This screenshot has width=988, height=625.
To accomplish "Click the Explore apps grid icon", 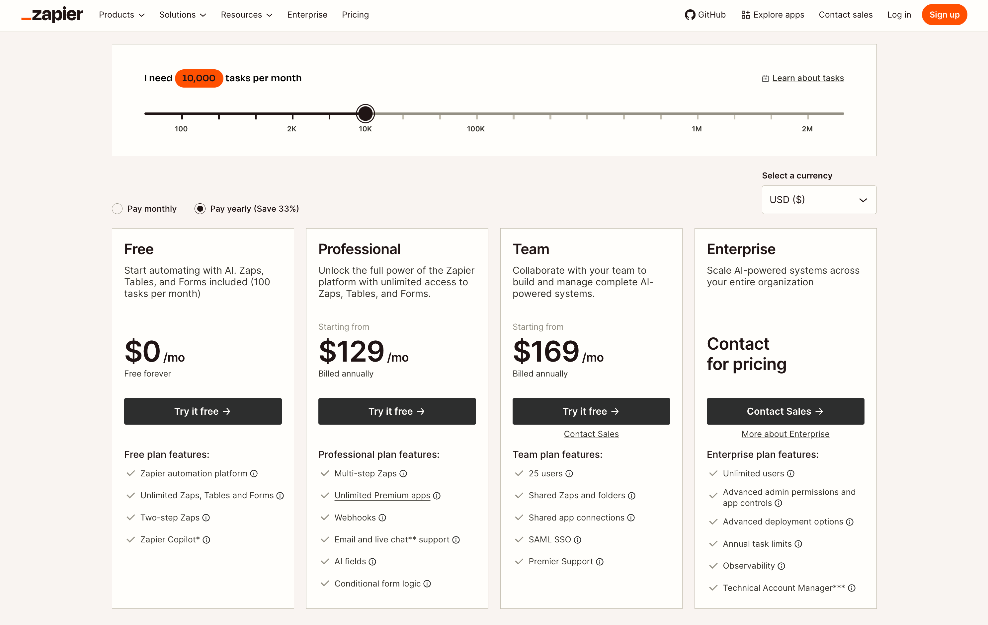I will (x=746, y=15).
